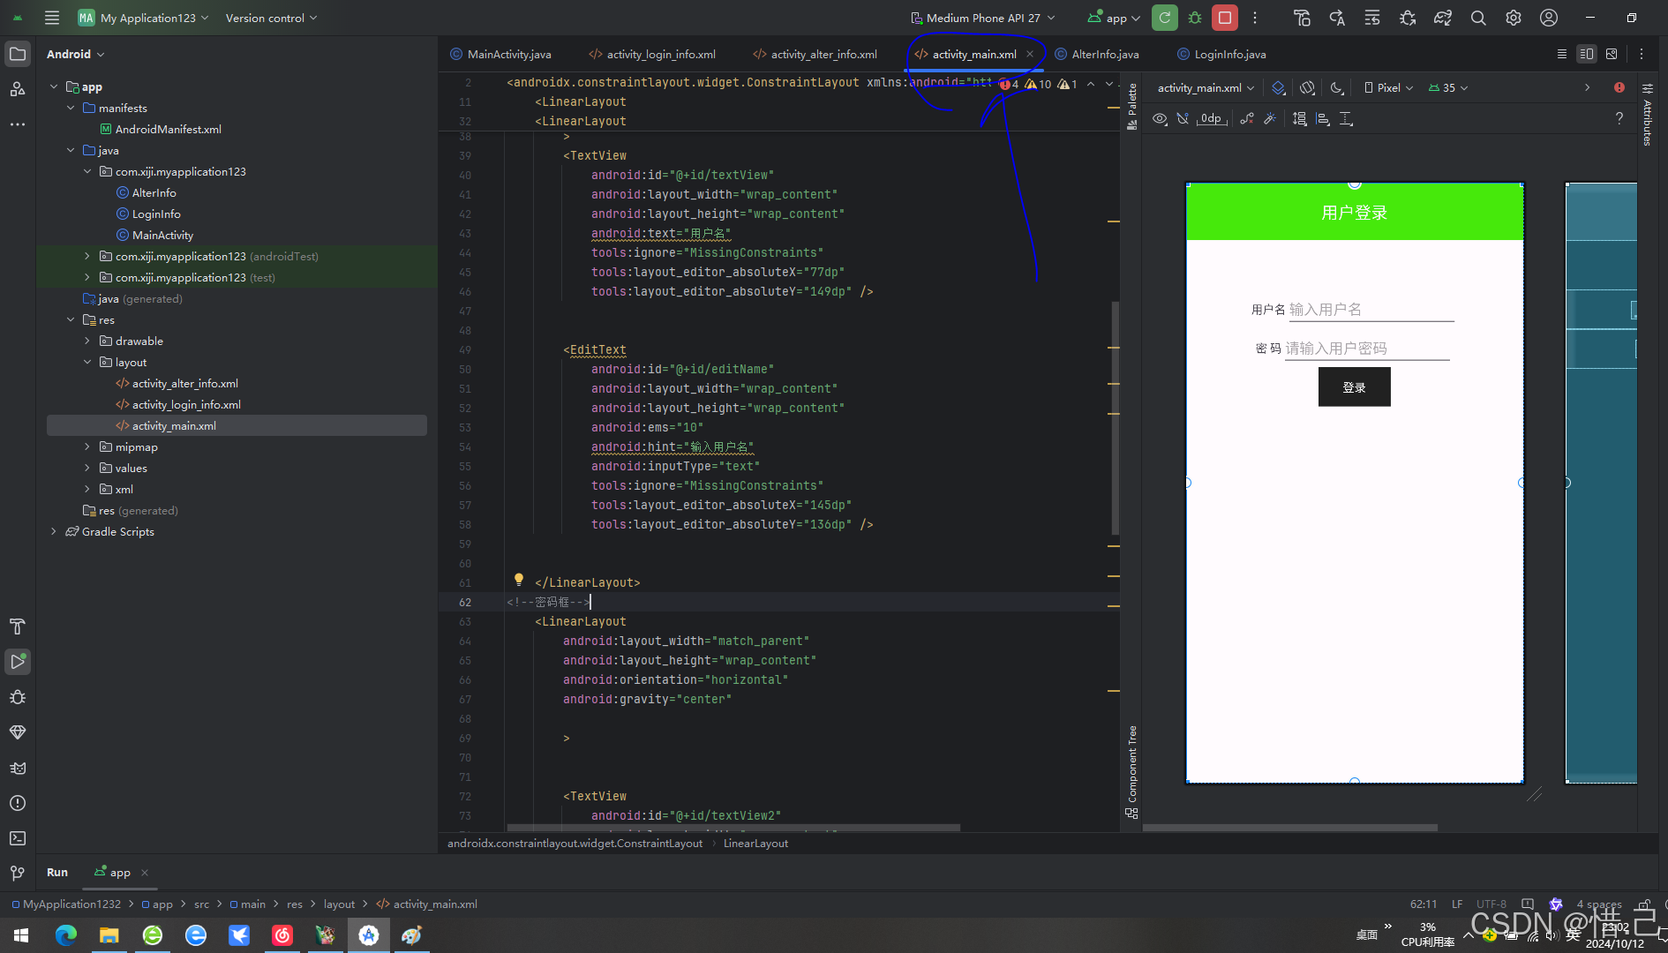
Task: Open the Project tool window
Action: pyautogui.click(x=18, y=54)
